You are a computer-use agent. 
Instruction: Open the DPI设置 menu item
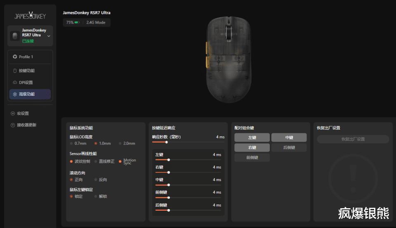point(30,83)
